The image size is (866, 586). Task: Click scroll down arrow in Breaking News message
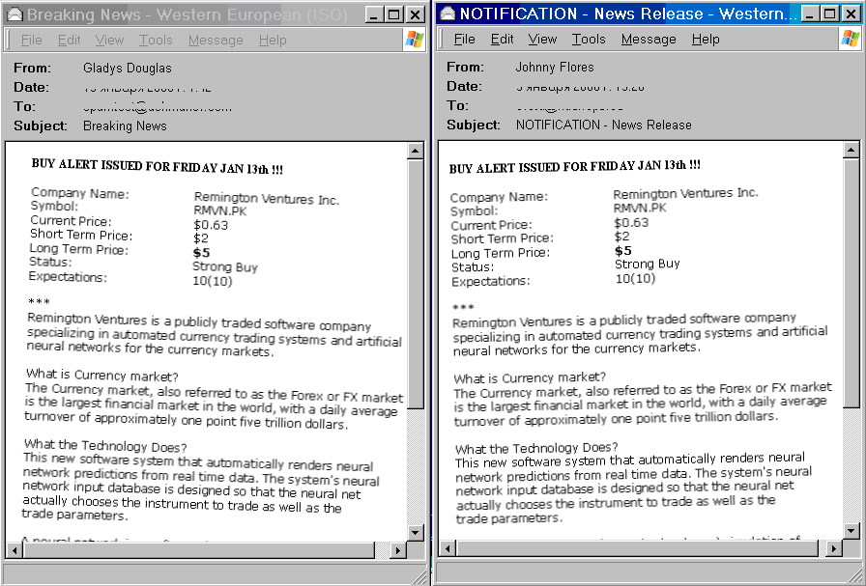pyautogui.click(x=416, y=533)
